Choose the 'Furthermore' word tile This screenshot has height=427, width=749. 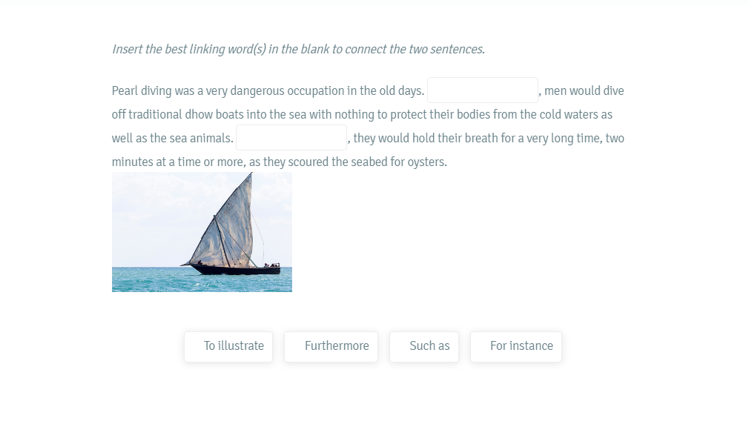(x=331, y=347)
